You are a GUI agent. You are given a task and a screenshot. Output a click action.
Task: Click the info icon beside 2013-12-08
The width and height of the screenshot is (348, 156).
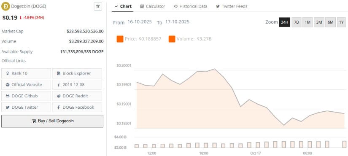(59, 85)
